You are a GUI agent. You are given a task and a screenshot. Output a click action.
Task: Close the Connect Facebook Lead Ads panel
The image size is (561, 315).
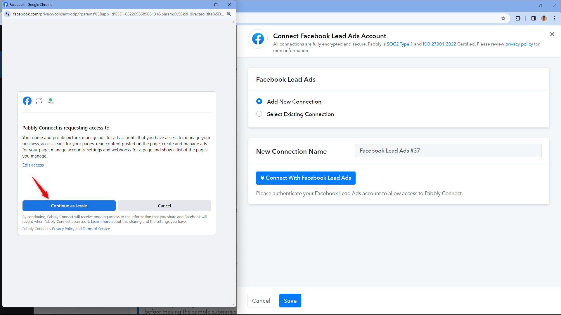(552, 34)
